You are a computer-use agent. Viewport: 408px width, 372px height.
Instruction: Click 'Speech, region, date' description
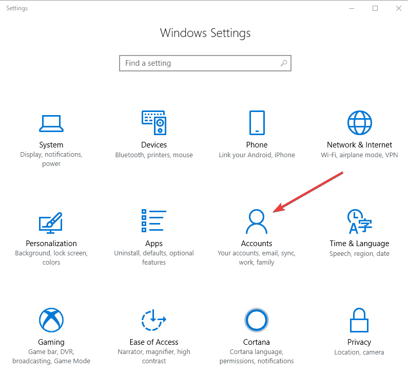pyautogui.click(x=359, y=254)
